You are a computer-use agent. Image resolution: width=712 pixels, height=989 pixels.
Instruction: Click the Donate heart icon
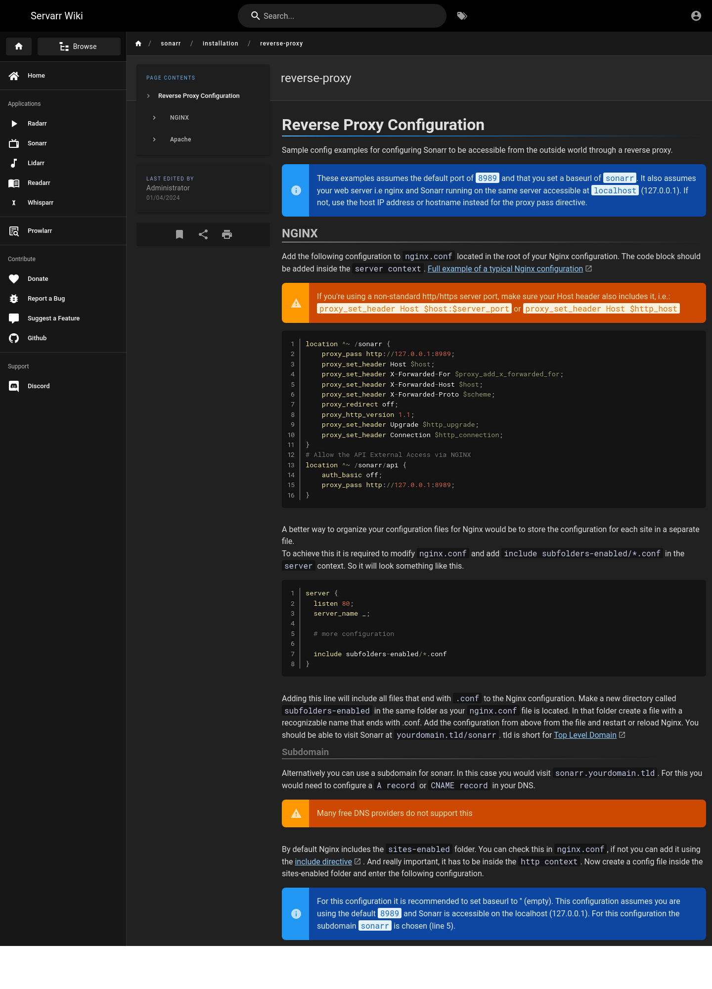14,279
